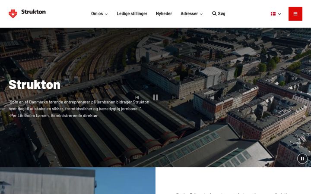Screen dimensions: 311x194
Task: Open the Om os menu
Action: click(x=97, y=14)
